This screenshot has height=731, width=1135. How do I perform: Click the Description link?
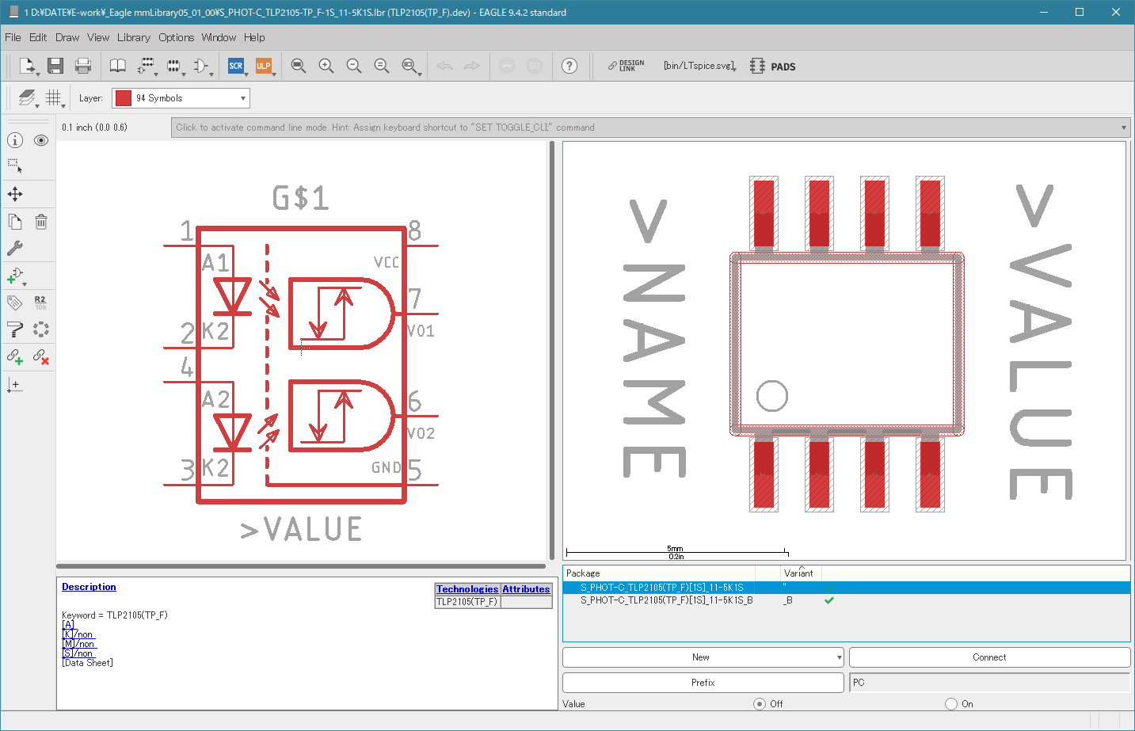89,587
